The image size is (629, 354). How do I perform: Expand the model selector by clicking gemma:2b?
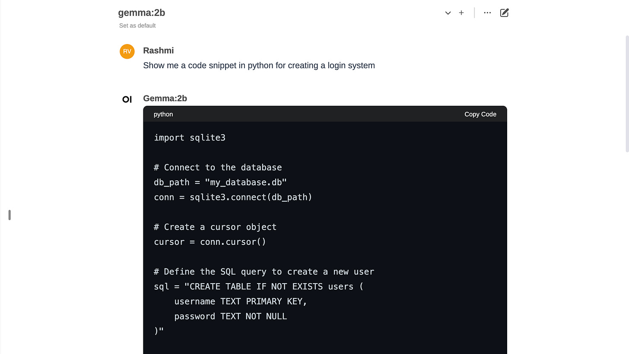point(141,13)
